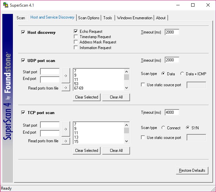Click the SuperScan app icon in title bar
This screenshot has height=192, width=216.
[6, 5]
